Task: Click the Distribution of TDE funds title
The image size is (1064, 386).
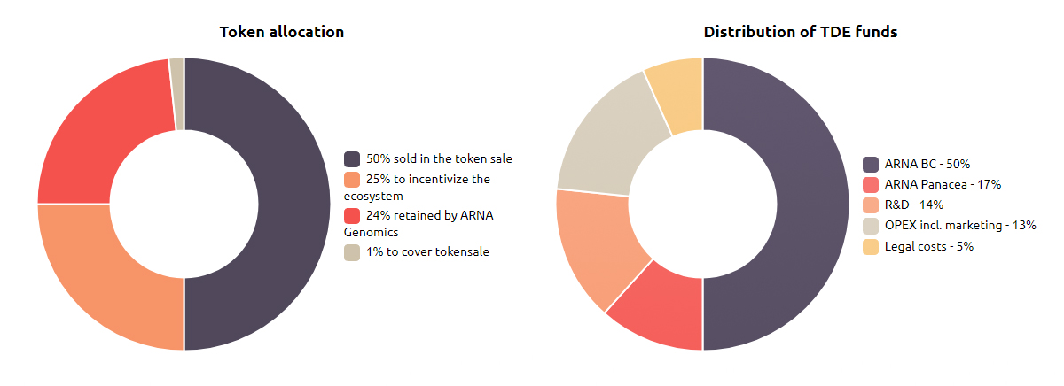Action: (x=801, y=32)
